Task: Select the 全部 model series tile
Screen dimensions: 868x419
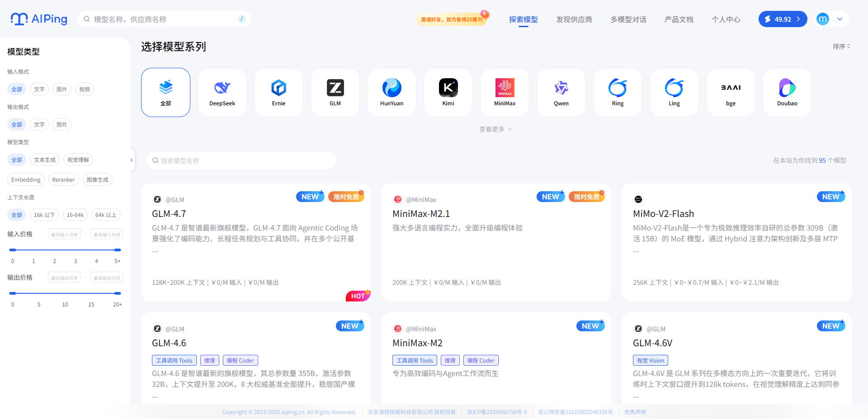Action: click(x=165, y=92)
